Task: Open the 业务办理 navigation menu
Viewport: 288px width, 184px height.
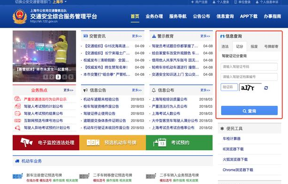Action: click(154, 16)
